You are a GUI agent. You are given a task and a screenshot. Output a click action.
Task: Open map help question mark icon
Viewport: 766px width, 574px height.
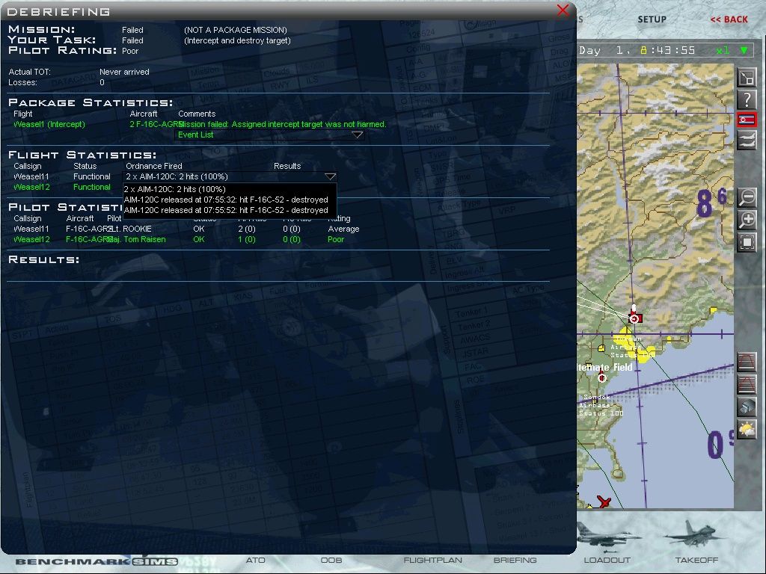click(747, 99)
